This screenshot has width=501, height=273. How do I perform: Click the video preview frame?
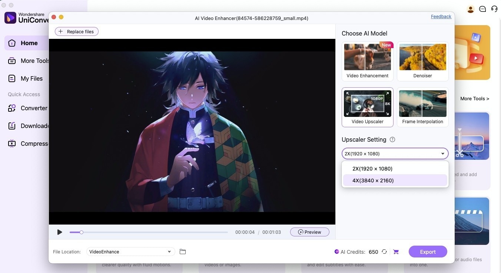click(x=192, y=132)
